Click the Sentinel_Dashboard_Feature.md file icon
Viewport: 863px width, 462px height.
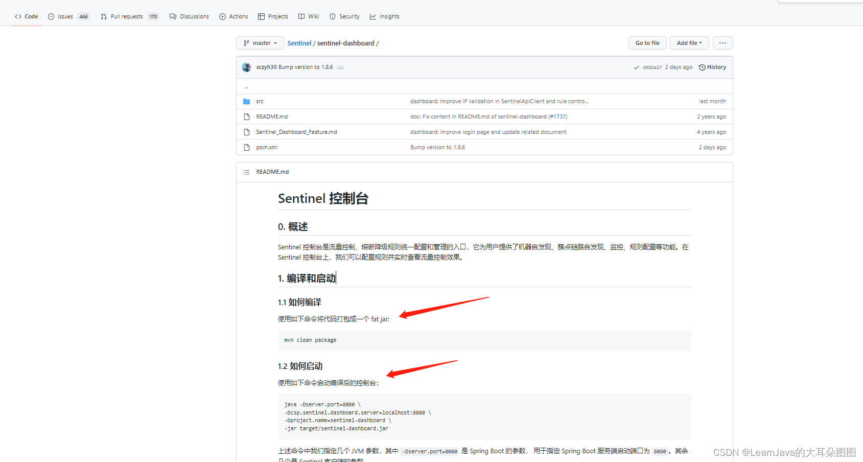[x=247, y=132]
